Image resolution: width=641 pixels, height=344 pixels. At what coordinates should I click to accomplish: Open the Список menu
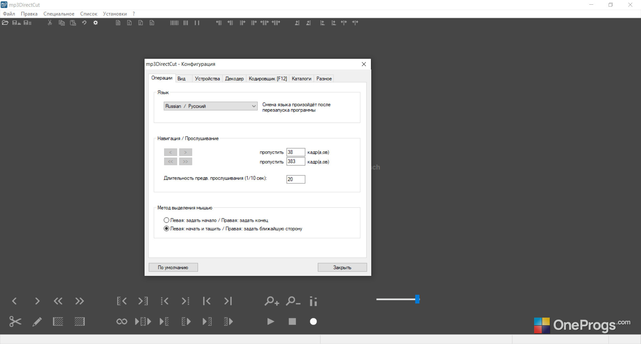[x=88, y=14]
